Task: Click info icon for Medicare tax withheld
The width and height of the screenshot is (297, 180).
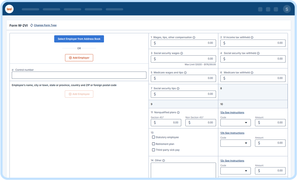Action: [x=252, y=73]
